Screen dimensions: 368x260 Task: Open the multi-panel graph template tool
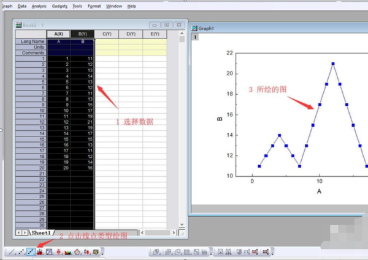49,252
